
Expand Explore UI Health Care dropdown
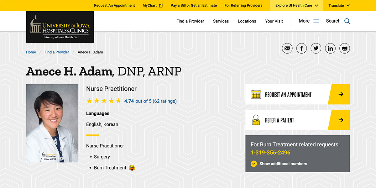click(297, 5)
